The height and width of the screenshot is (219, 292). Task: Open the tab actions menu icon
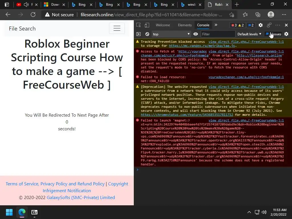(x=7, y=5)
